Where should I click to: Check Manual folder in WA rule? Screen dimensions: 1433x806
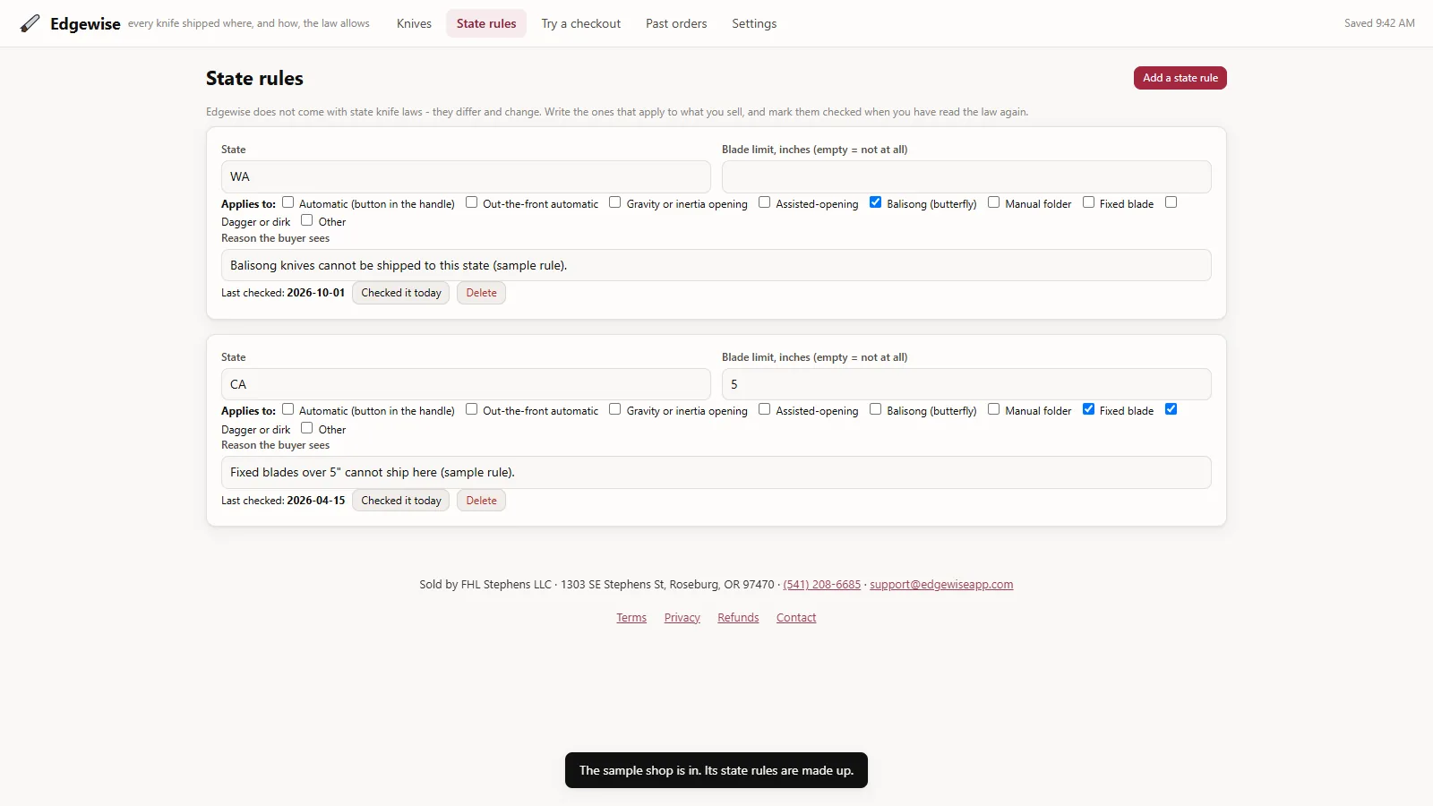(x=993, y=202)
